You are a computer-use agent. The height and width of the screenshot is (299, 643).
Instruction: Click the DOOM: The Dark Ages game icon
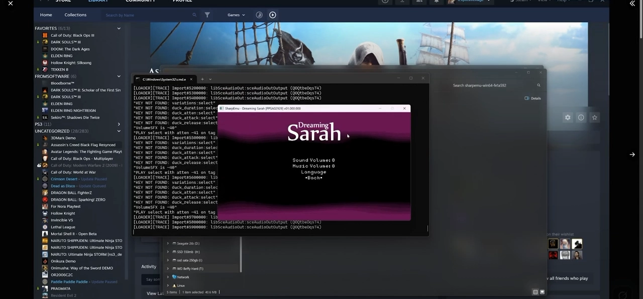pyautogui.click(x=45, y=49)
